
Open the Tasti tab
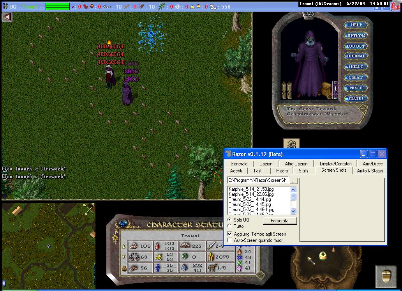258,171
